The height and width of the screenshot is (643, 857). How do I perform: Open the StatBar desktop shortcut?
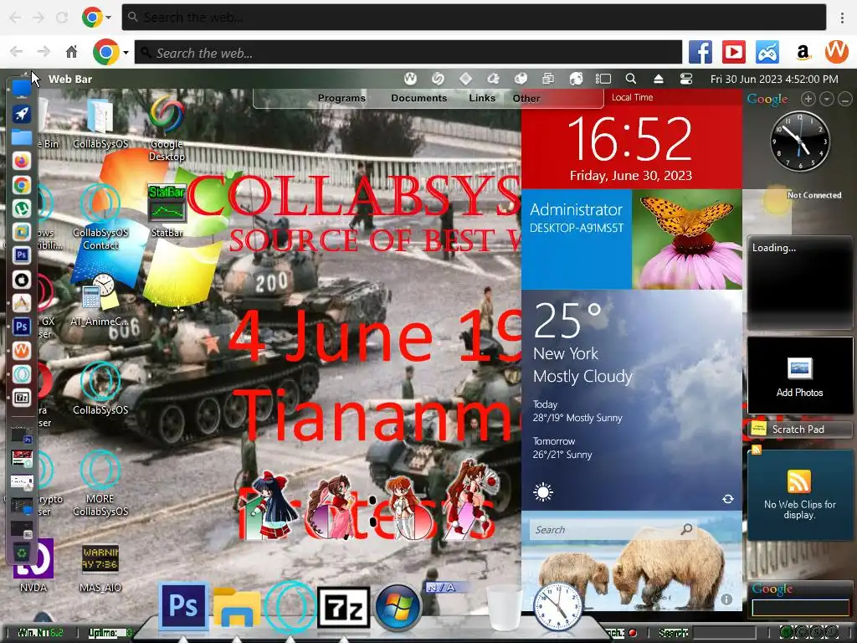click(x=167, y=210)
